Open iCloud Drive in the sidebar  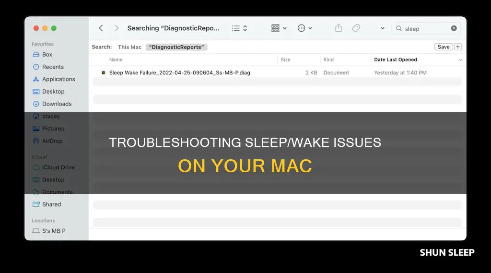58,167
